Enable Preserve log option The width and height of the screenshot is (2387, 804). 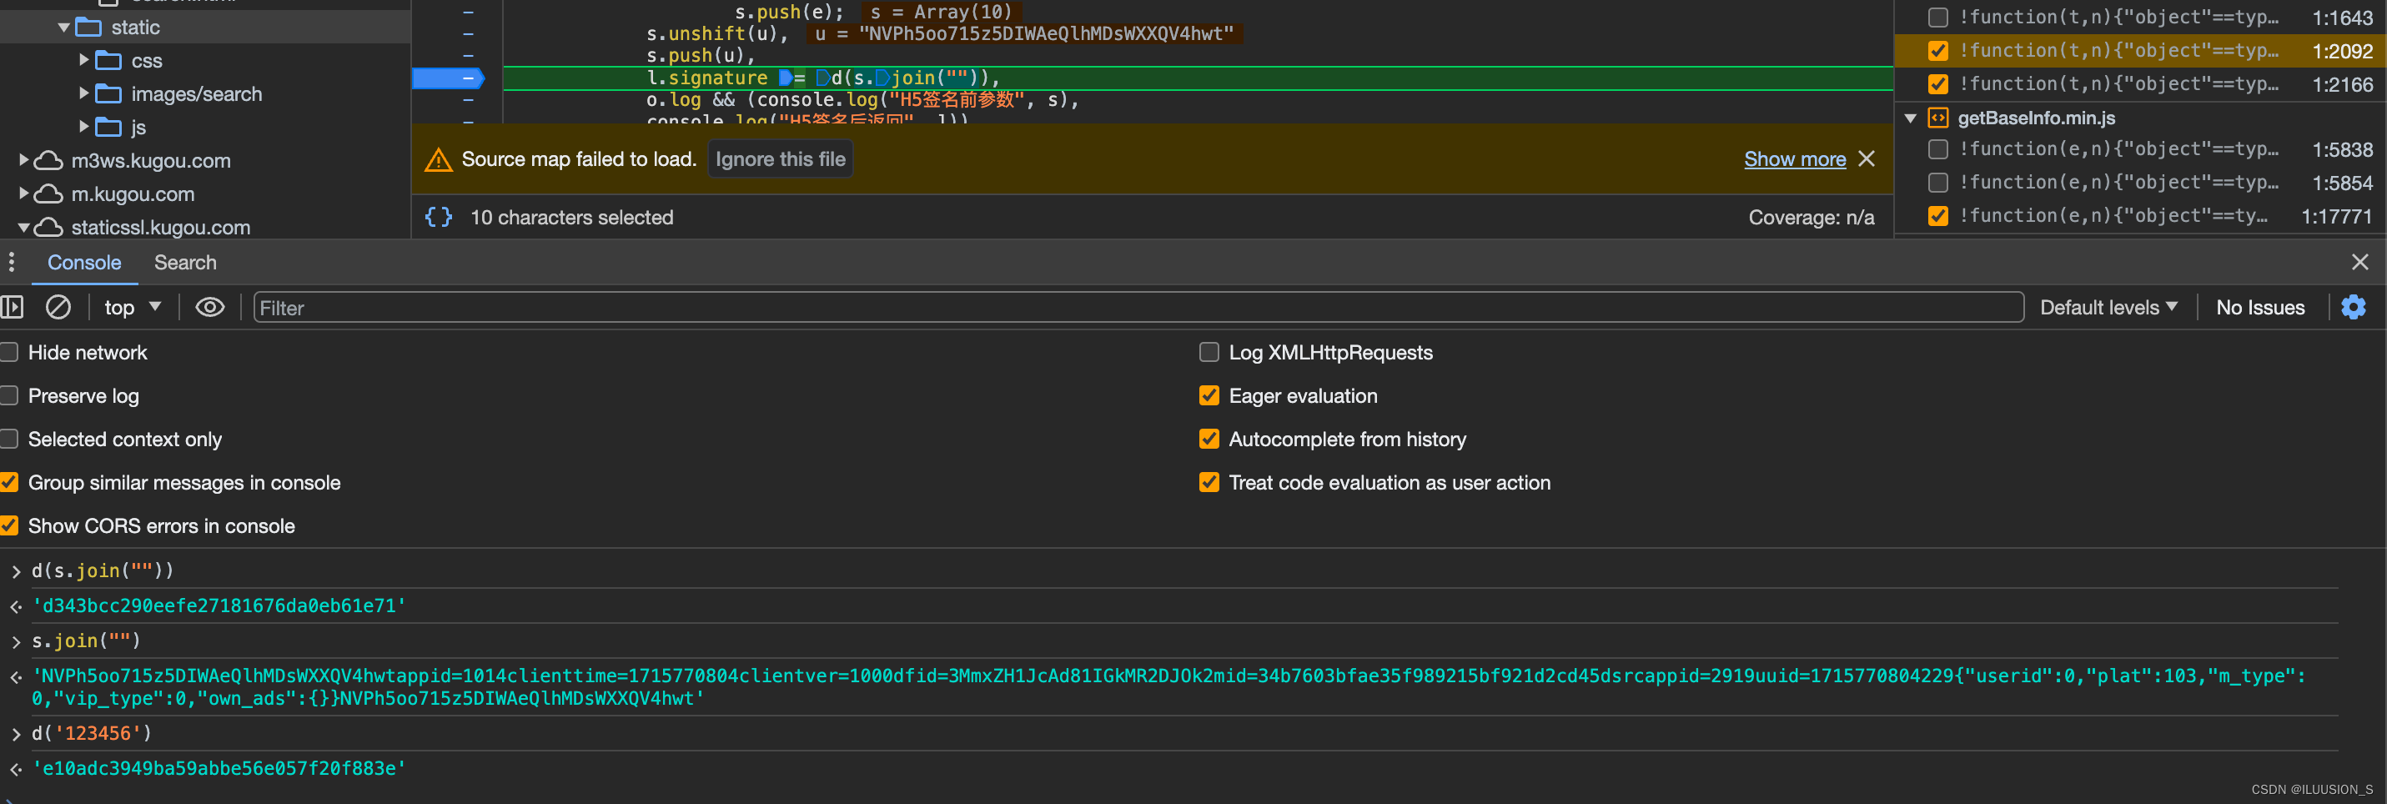click(9, 396)
